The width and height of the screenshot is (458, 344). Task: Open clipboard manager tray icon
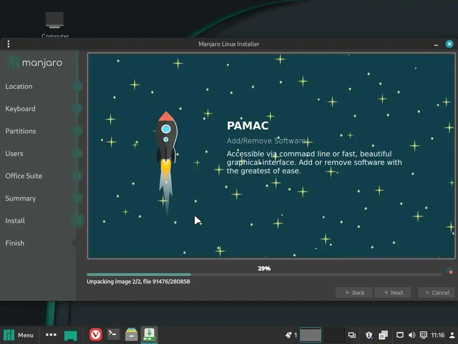pos(383,335)
